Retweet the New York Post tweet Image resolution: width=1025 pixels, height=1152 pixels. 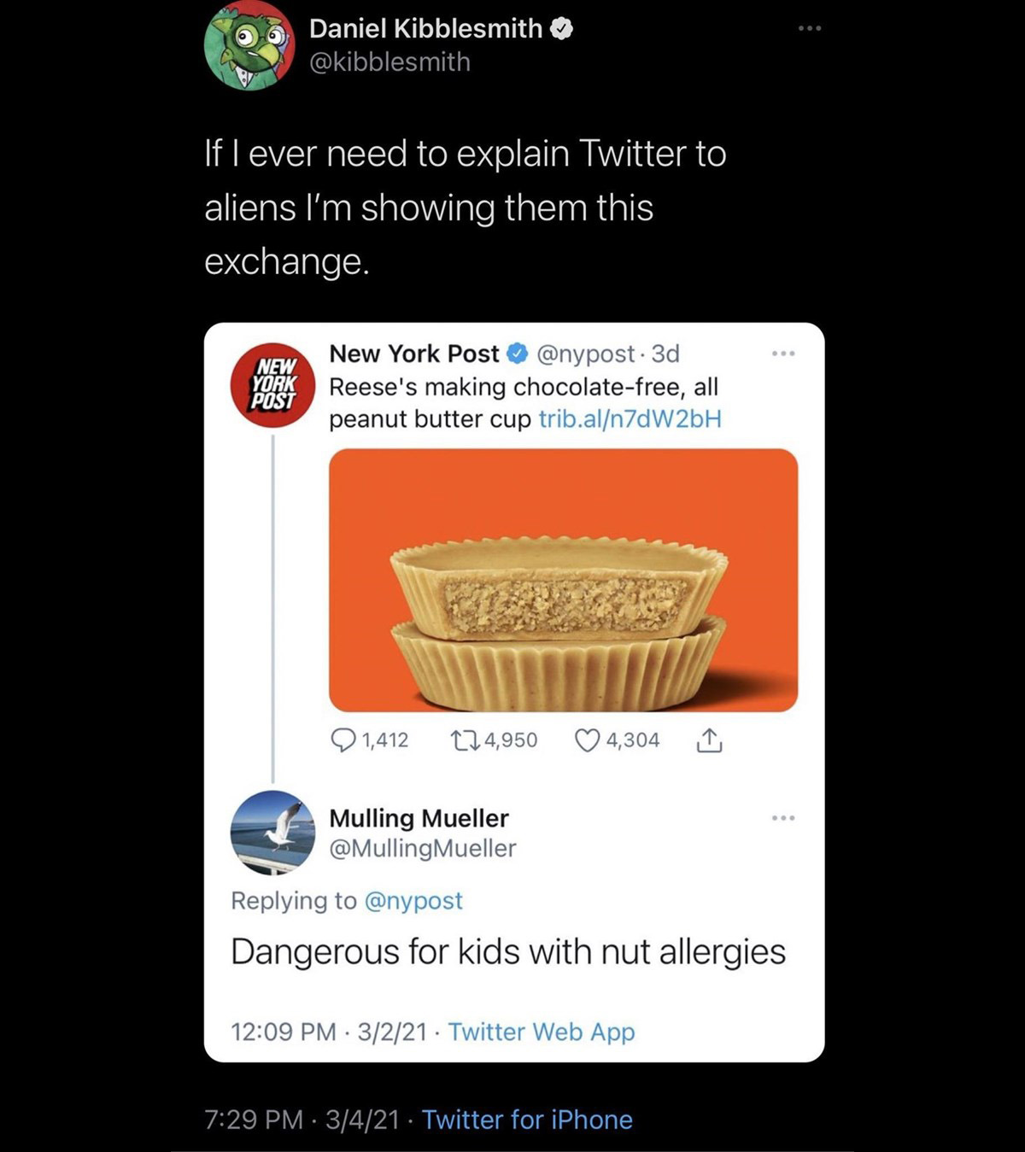pyautogui.click(x=463, y=740)
